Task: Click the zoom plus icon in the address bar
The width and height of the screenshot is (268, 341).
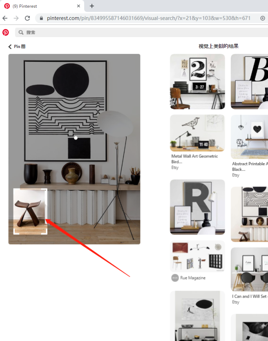Action: pyautogui.click(x=263, y=18)
